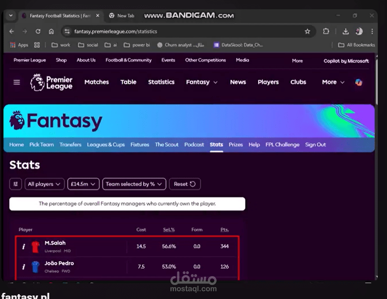
Task: Expand the Fantasy menu in main navigation
Action: (x=202, y=82)
